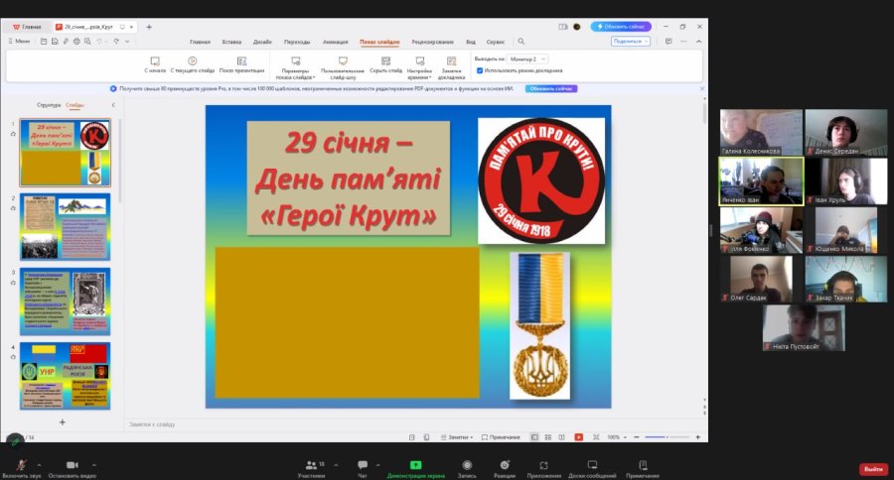This screenshot has width=894, height=480.
Task: Open Заметки notes dropdown in status bar
Action: (457, 437)
